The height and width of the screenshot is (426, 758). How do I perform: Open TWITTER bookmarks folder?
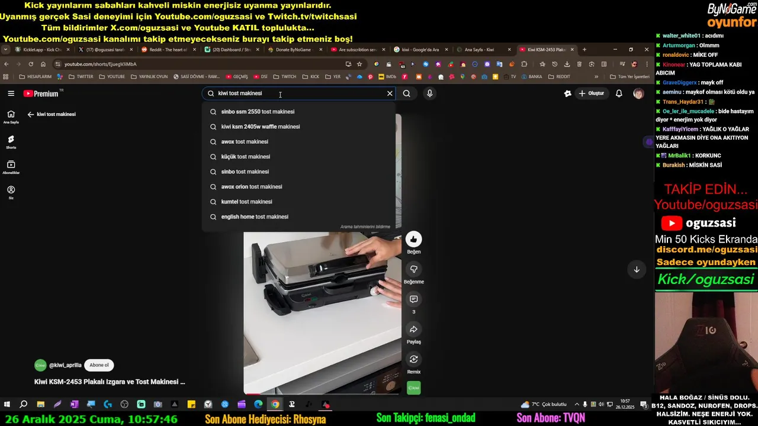(x=81, y=76)
